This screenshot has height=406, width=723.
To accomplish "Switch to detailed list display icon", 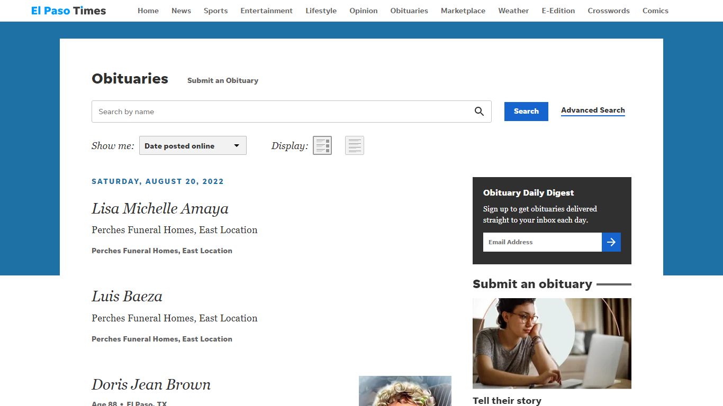I will click(322, 145).
